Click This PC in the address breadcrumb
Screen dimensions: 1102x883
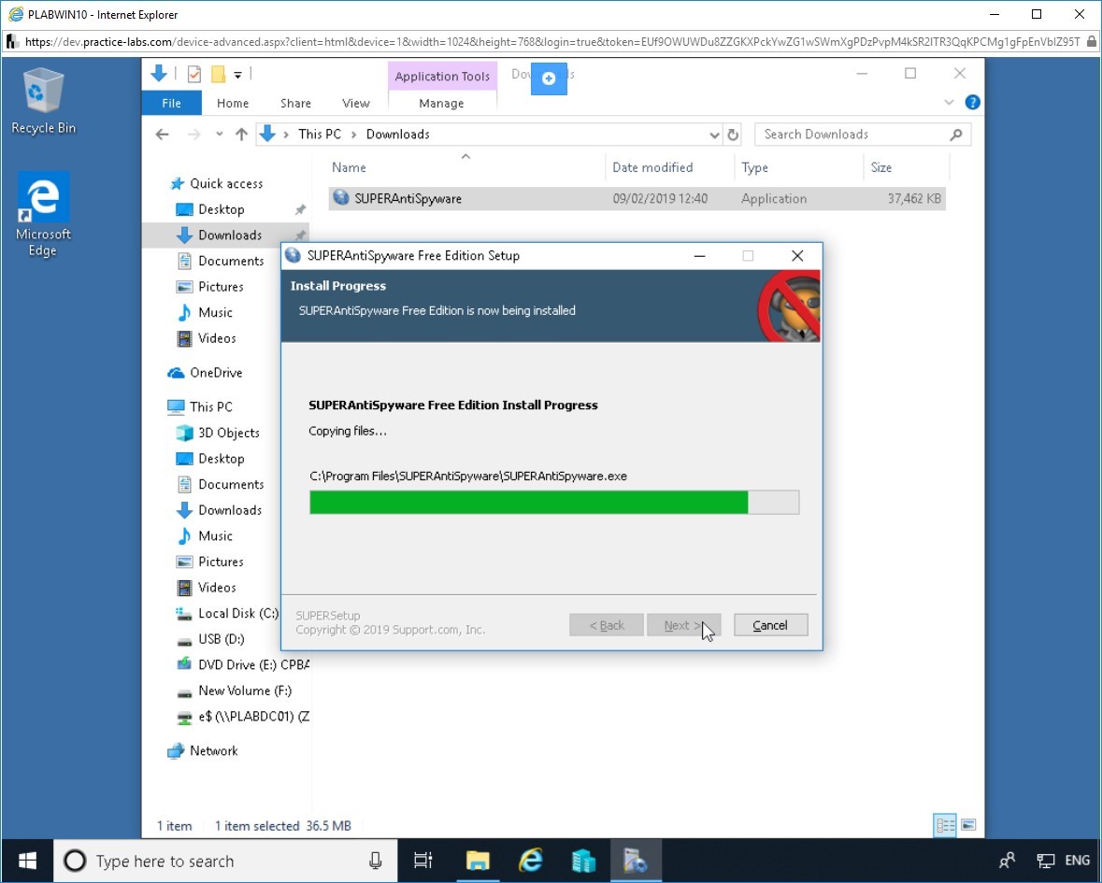(319, 135)
